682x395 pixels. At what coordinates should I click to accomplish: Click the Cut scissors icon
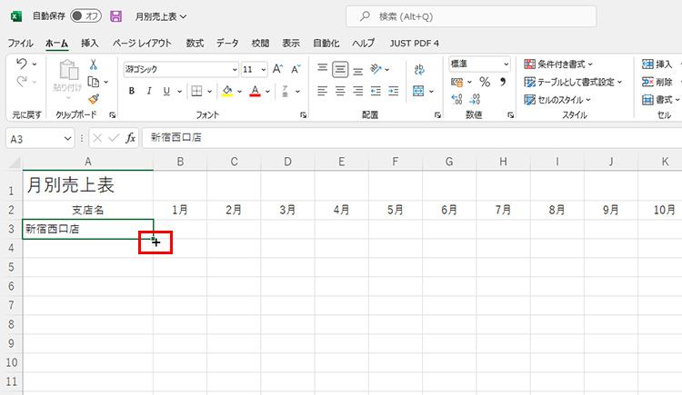click(x=93, y=64)
